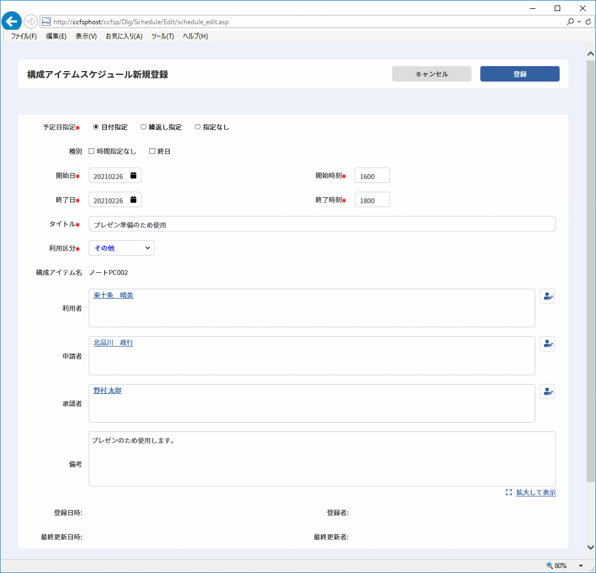
Task: Select the 日付指定 radio button
Action: pos(96,127)
